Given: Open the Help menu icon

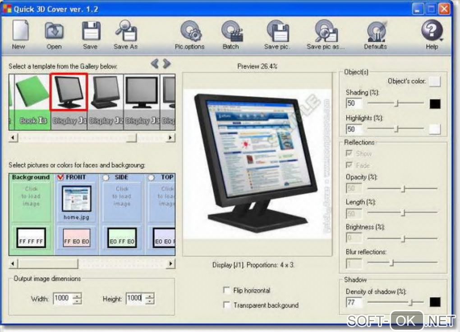Looking at the screenshot, I should point(432,30).
